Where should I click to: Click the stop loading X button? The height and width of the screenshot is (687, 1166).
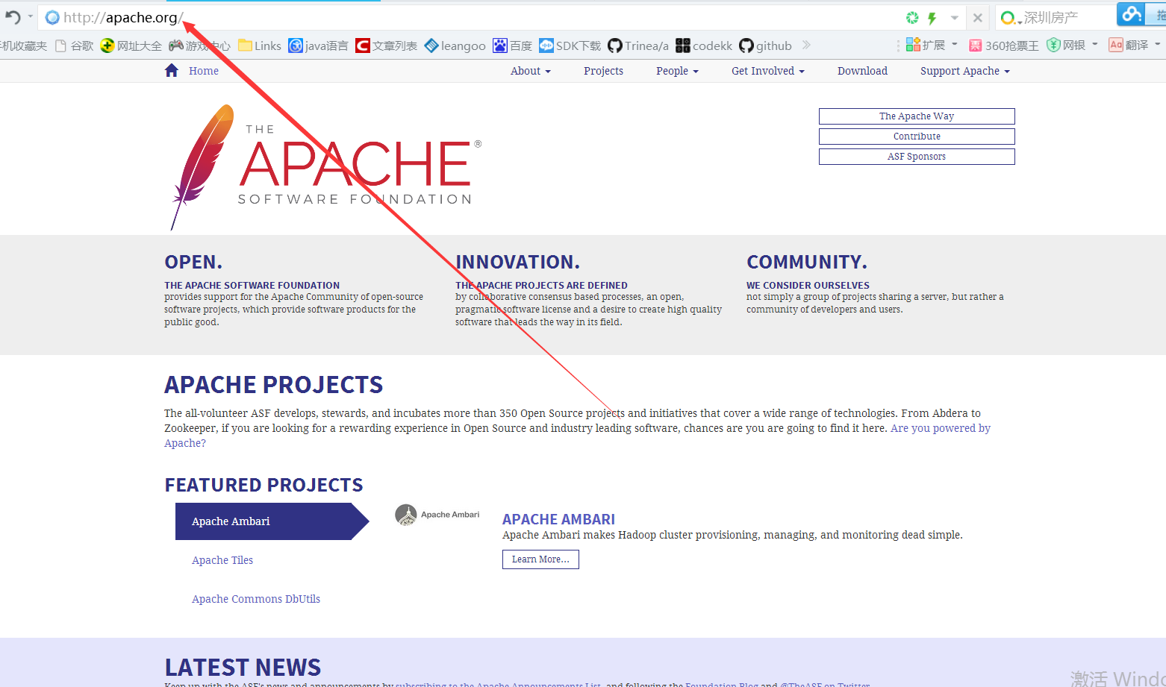[978, 18]
